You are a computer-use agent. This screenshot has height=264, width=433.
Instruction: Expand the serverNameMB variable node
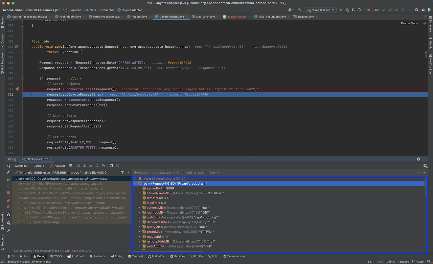pyautogui.click(x=139, y=193)
